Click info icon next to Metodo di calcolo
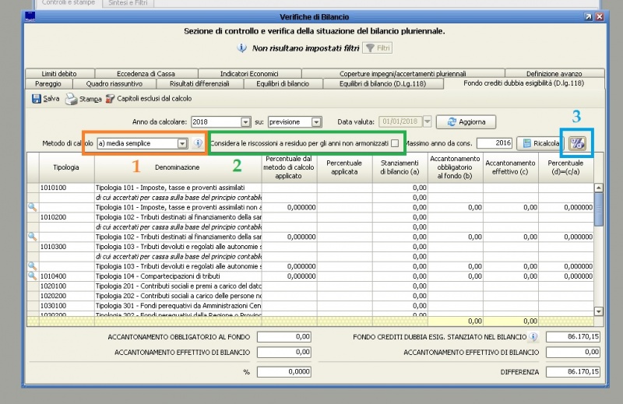This screenshot has height=404, width=623. point(198,143)
